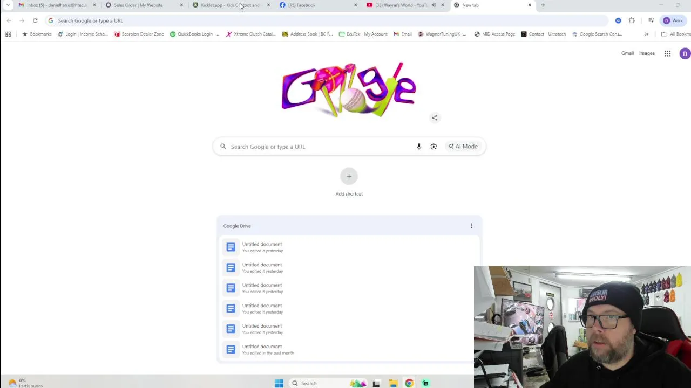Open Scorpion Dealer Zone bookmark
Image resolution: width=691 pixels, height=388 pixels.
(x=139, y=34)
